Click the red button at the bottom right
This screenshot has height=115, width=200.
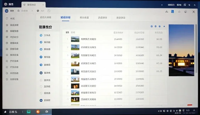tap(190, 105)
